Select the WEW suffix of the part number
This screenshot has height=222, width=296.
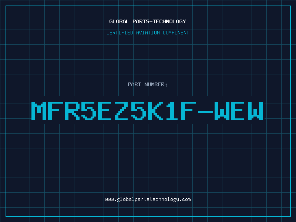pyautogui.click(x=239, y=111)
